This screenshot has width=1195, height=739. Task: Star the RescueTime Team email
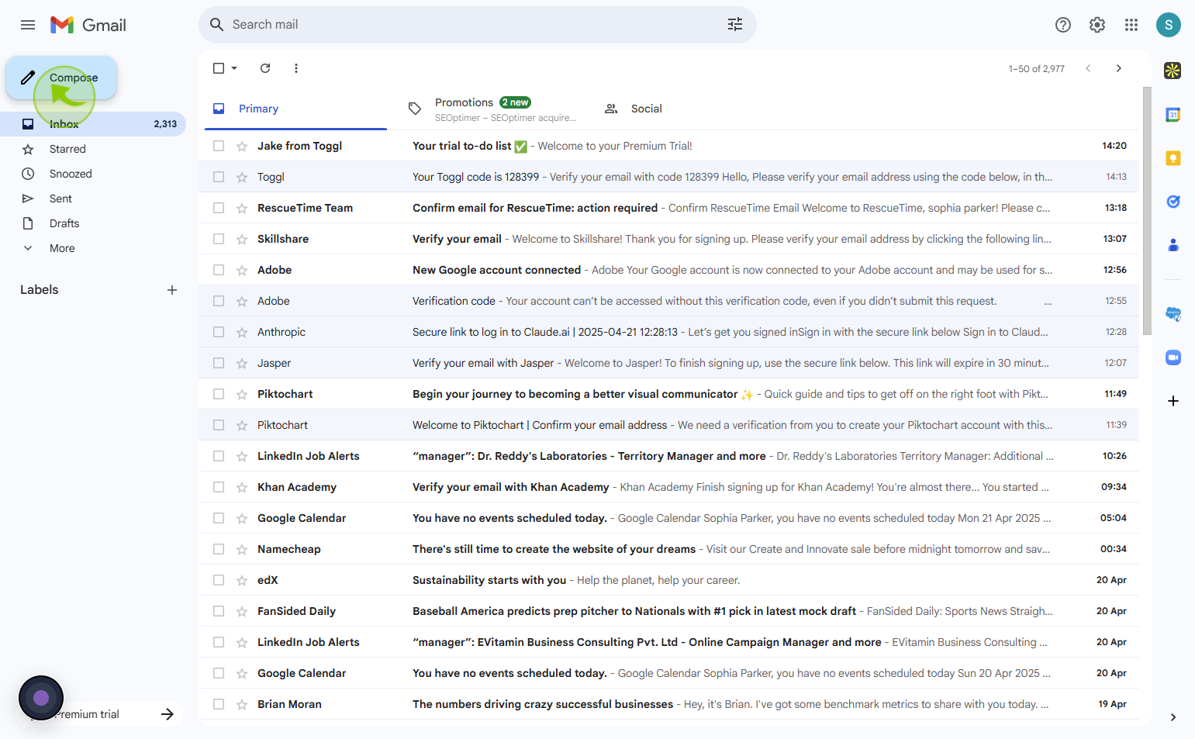[242, 208]
